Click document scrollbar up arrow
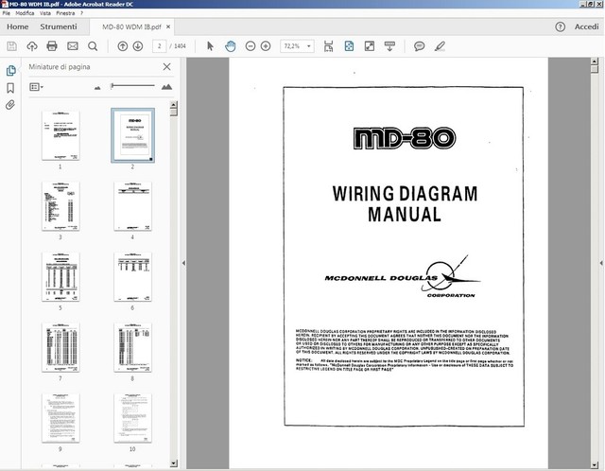The width and height of the screenshot is (605, 471). click(x=595, y=61)
